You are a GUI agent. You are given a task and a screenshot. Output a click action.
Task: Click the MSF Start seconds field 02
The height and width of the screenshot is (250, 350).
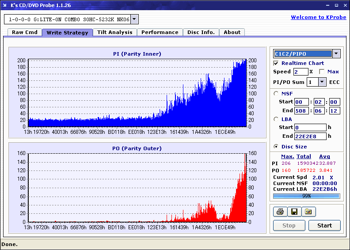pos(319,102)
